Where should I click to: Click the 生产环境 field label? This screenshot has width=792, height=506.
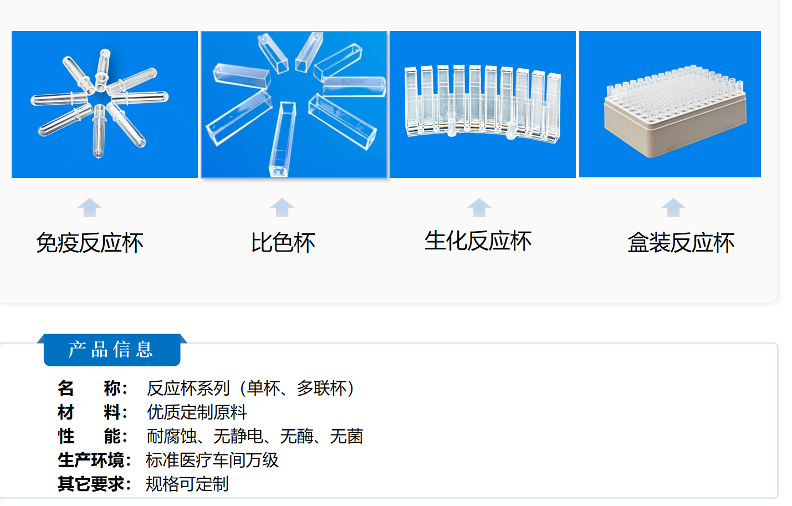[91, 460]
